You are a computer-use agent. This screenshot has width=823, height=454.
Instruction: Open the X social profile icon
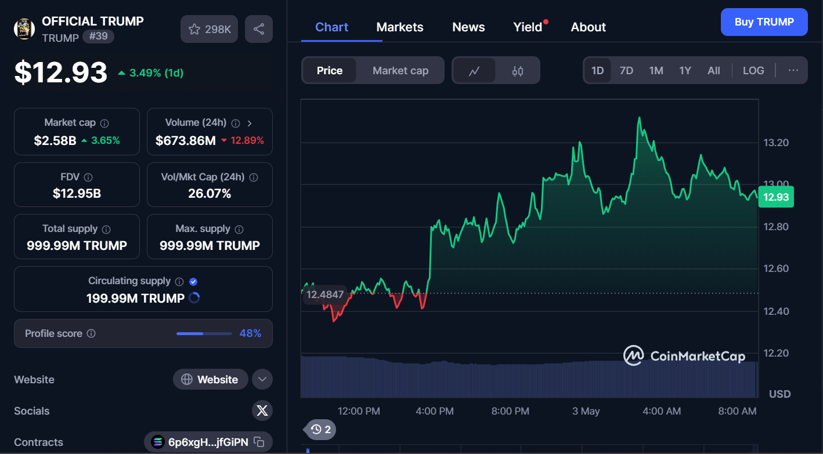(x=262, y=411)
